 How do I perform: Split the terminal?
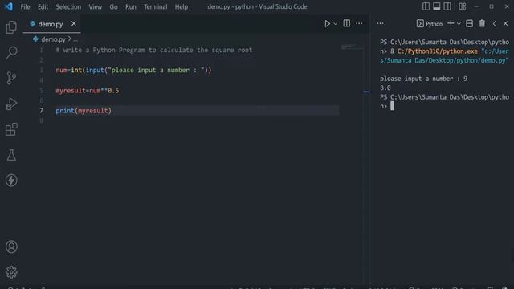pos(469,23)
